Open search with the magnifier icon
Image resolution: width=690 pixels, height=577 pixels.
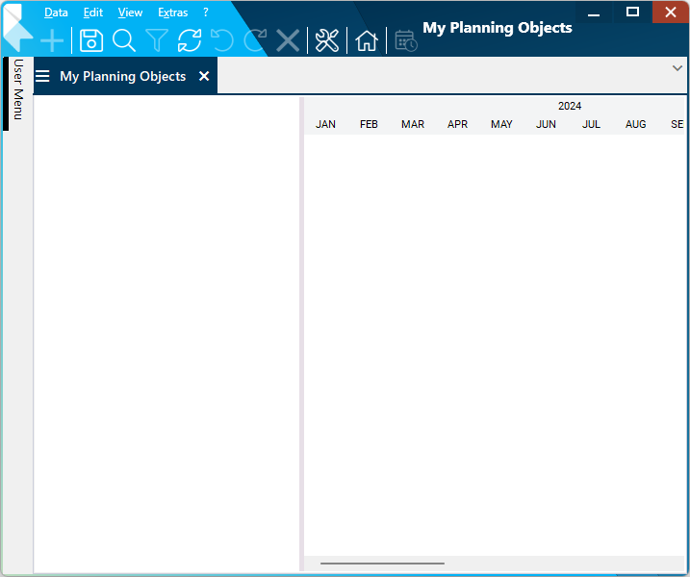[124, 40]
